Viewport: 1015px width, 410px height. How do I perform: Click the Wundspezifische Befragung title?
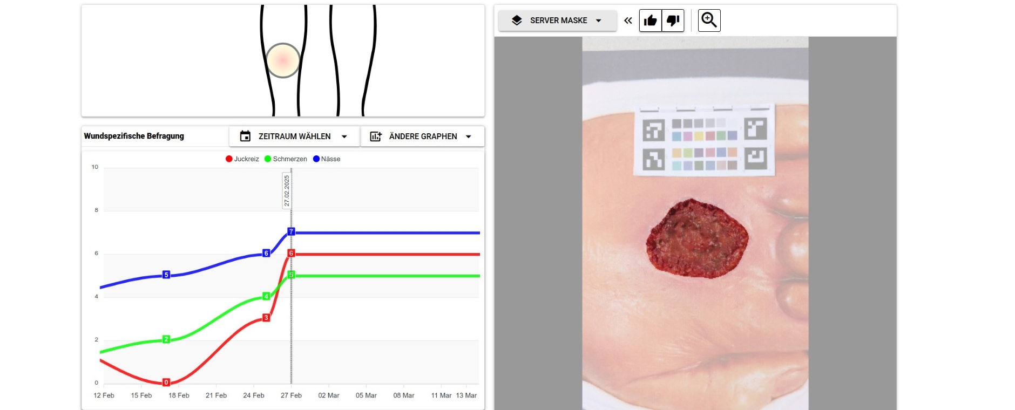[x=134, y=136]
